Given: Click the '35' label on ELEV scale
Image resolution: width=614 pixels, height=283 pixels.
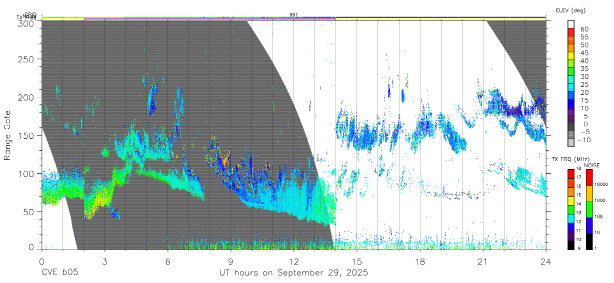Looking at the screenshot, I should pos(583,68).
